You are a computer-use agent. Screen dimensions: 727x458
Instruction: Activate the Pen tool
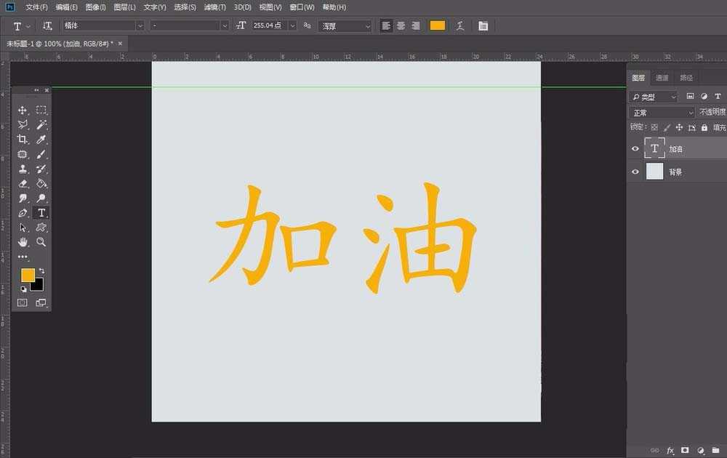[23, 213]
